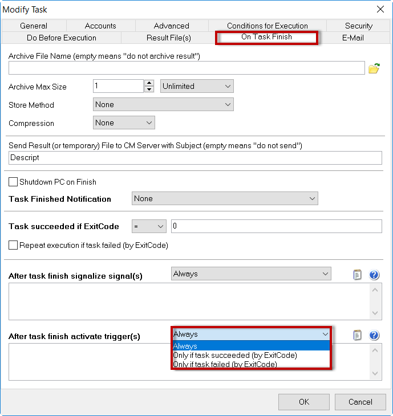This screenshot has height=416, width=393.
Task: Click signals list scroll down arrow
Action: [375, 313]
